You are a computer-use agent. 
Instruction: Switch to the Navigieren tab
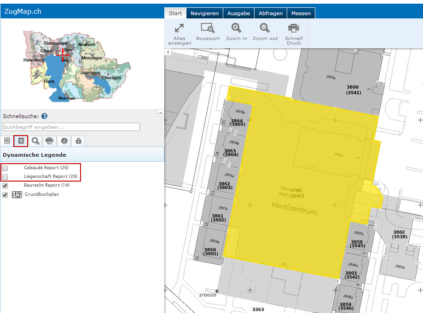pos(204,13)
